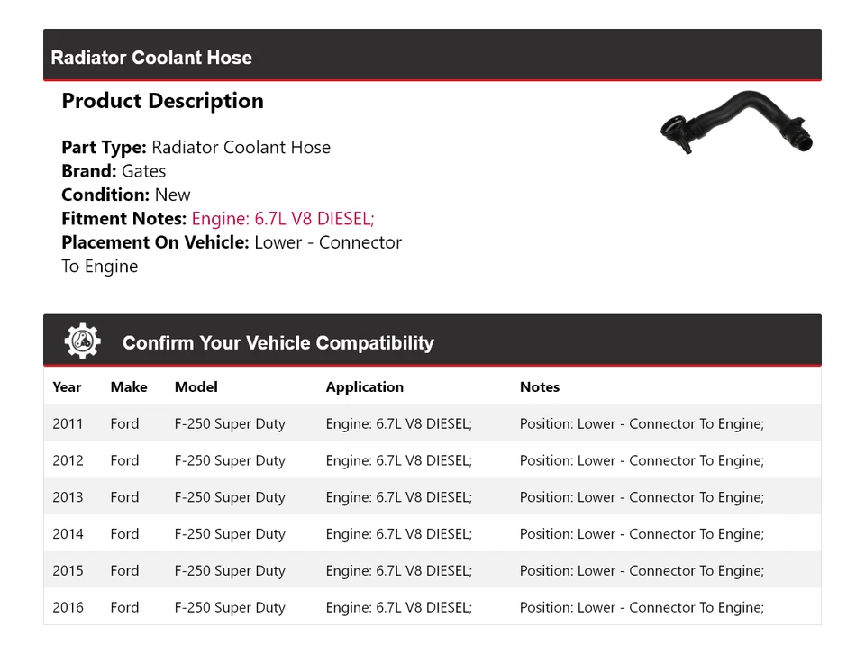Screen dimensions: 865x654
Task: Click the red Fitment Notes engine text
Action: 283,219
